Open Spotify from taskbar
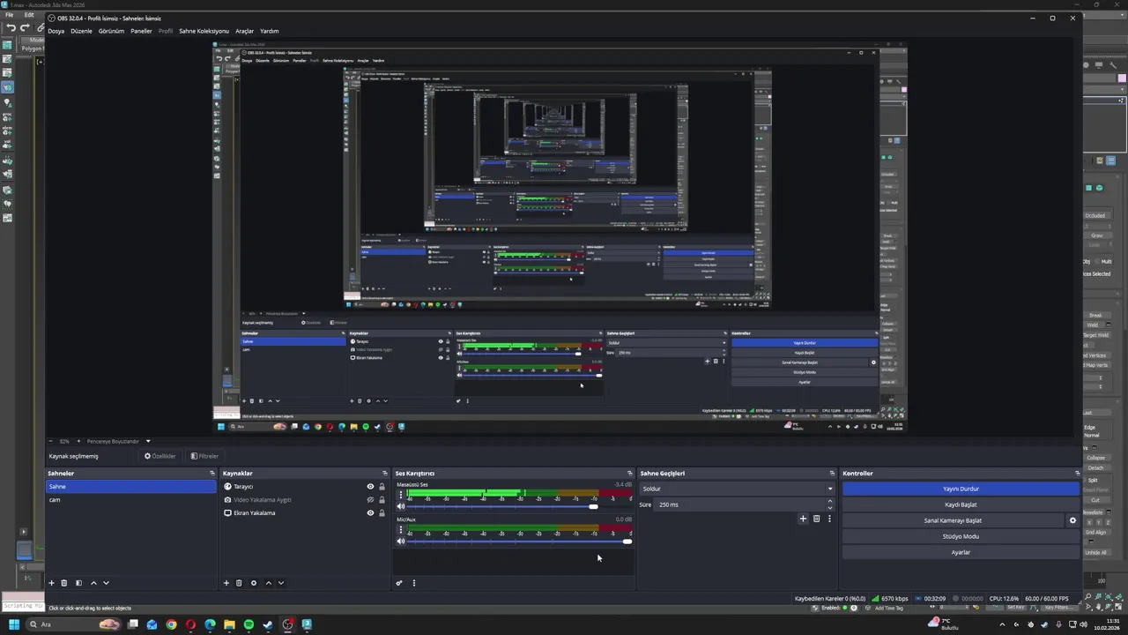The height and width of the screenshot is (635, 1128). (249, 624)
